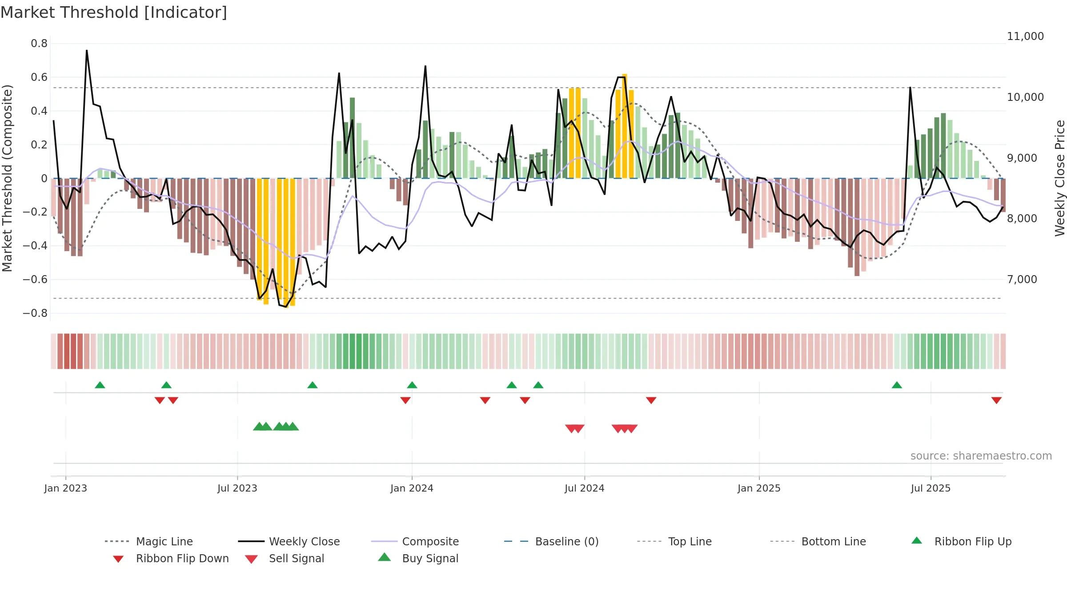
Task: Toggle the Sell Signal legend entry
Action: point(285,558)
